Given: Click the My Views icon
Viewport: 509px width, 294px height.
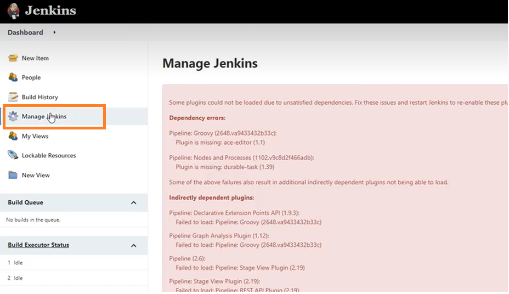Looking at the screenshot, I should coord(13,136).
